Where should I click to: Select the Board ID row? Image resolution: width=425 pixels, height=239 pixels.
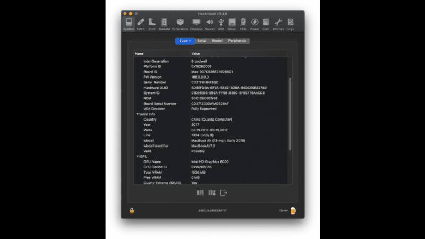[210, 72]
